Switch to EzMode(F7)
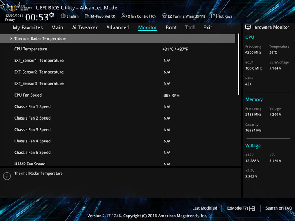The width and height of the screenshot is (295, 221). [x=241, y=208]
